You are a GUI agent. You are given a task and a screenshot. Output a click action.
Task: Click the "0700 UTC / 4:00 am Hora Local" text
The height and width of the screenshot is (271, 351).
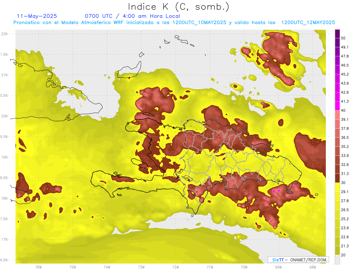tap(132, 16)
